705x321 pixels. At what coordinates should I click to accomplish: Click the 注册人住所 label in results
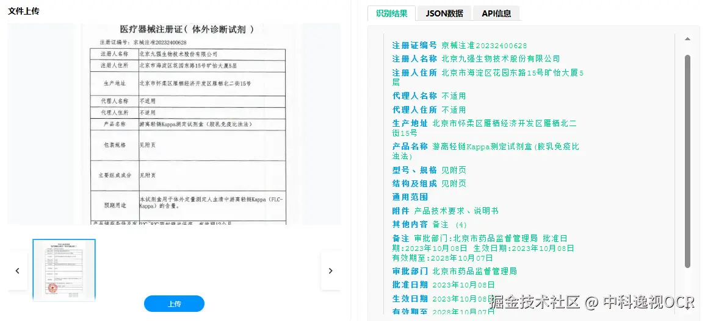pos(414,72)
